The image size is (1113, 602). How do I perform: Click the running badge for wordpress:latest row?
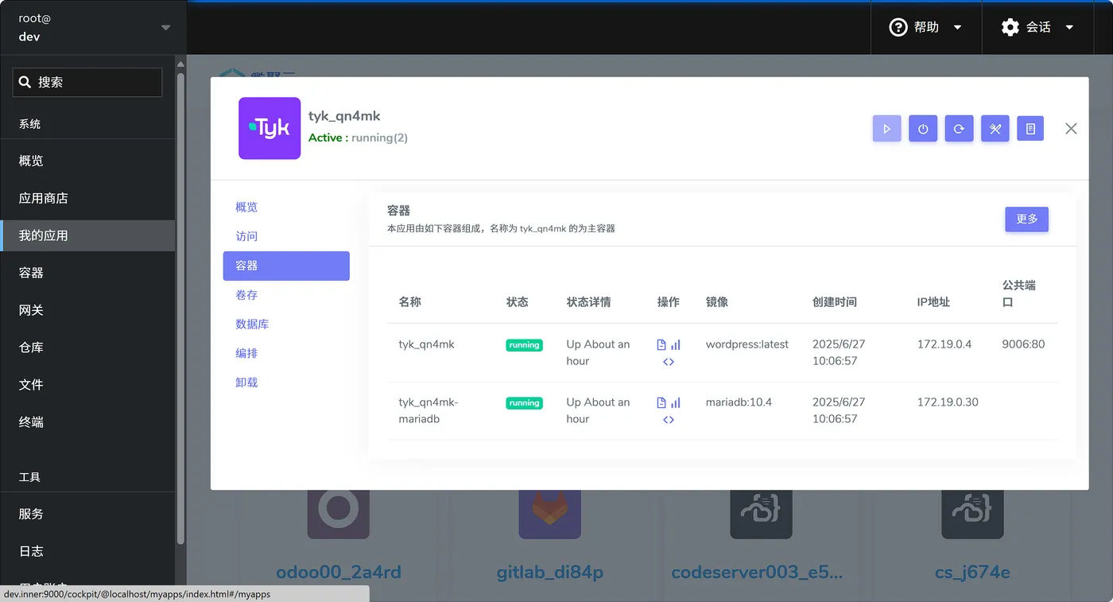(524, 345)
